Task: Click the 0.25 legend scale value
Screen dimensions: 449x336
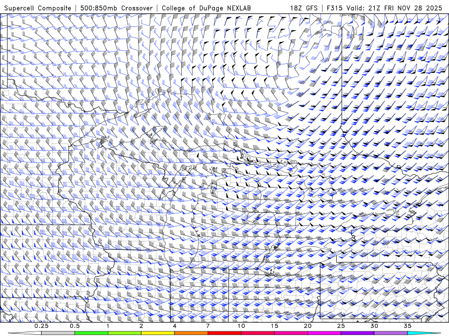Action: [42, 326]
